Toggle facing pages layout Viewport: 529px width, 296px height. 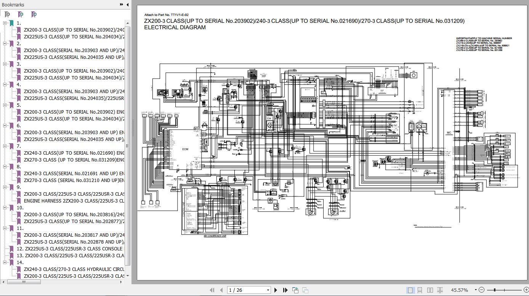pos(430,290)
